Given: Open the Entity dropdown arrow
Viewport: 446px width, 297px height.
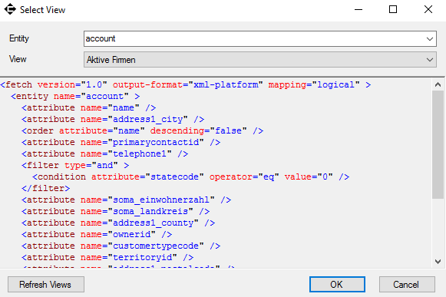Looking at the screenshot, I should pyautogui.click(x=430, y=38).
